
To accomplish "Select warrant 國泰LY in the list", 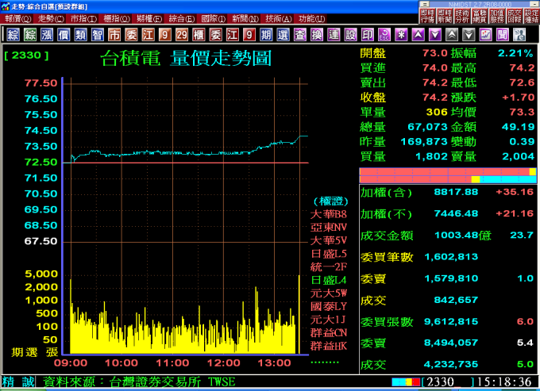I will (x=329, y=306).
